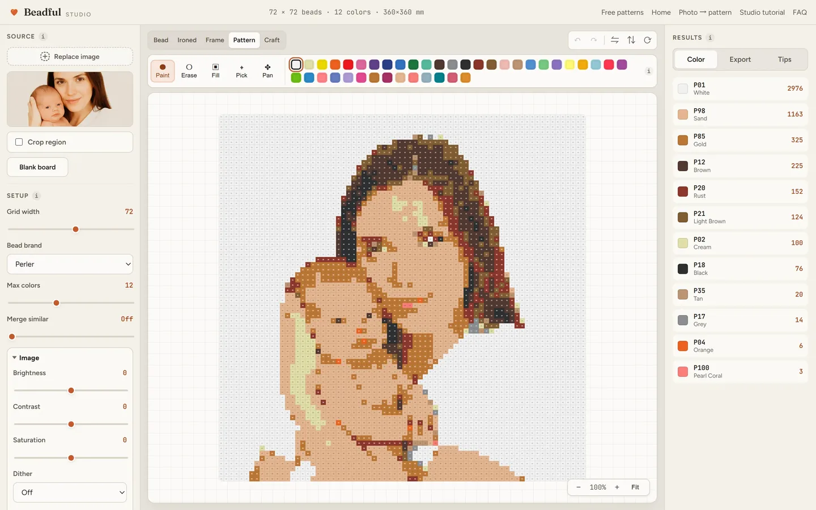Open the info icon beside SOURCE

pyautogui.click(x=43, y=36)
